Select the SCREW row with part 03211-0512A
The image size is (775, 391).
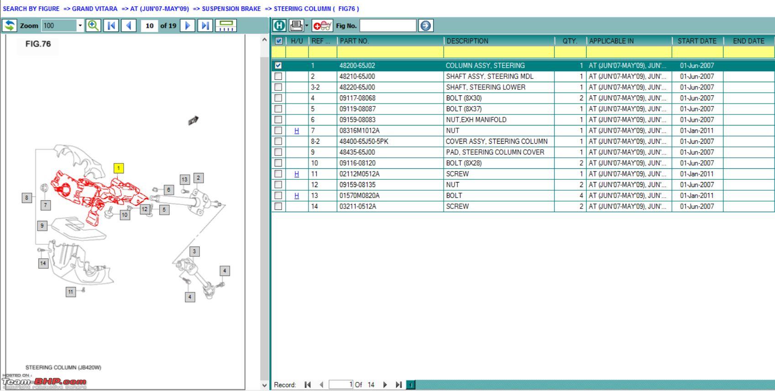pos(523,206)
